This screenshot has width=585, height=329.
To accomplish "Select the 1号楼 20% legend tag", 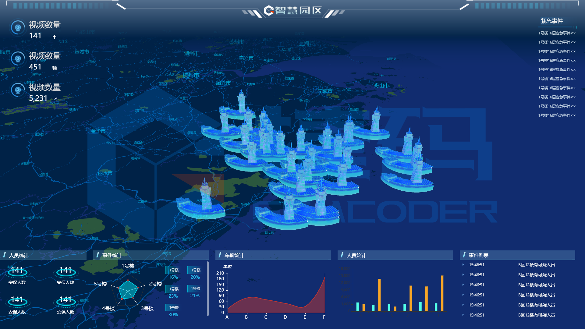I will tap(195, 270).
